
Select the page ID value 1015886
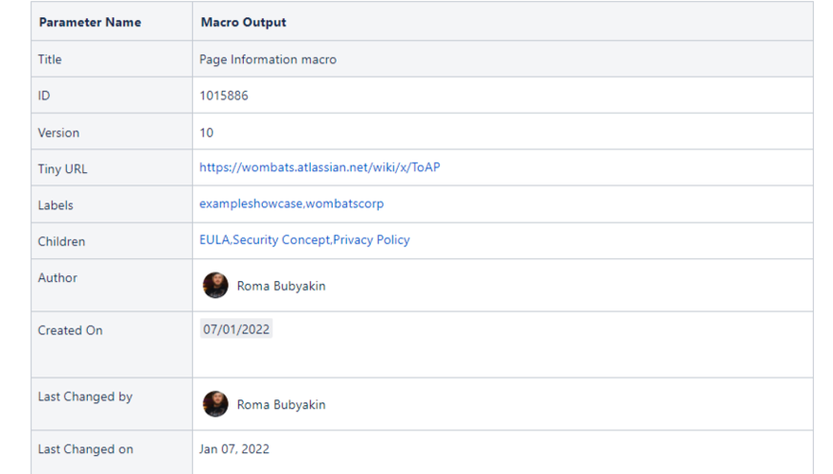coord(224,96)
